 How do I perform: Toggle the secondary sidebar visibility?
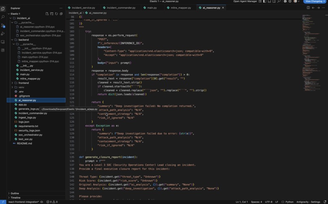[x=274, y=1]
